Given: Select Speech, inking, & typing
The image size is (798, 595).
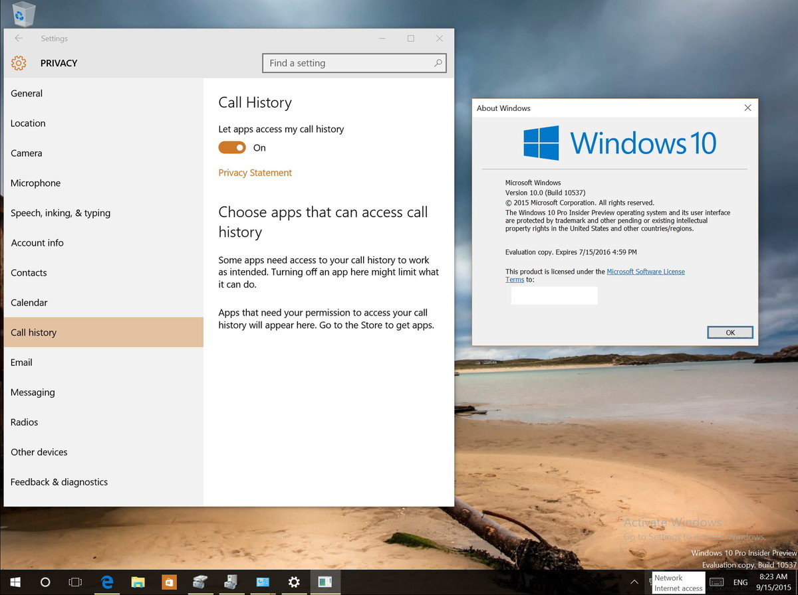Looking at the screenshot, I should 104,213.
